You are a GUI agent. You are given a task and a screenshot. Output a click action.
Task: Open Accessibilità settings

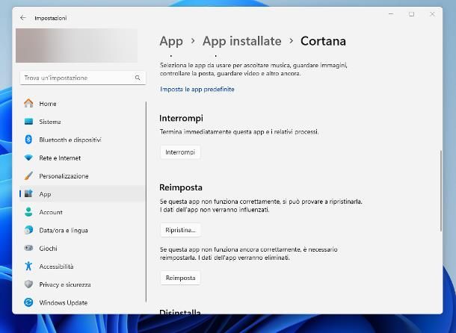pos(82,266)
